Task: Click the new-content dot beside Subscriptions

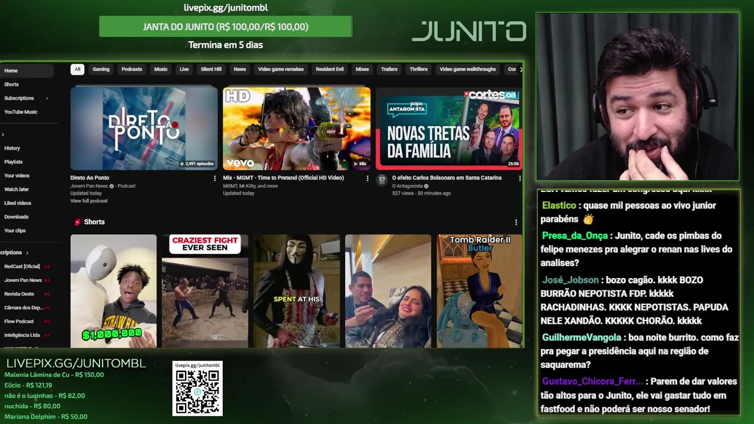Action: (47, 98)
